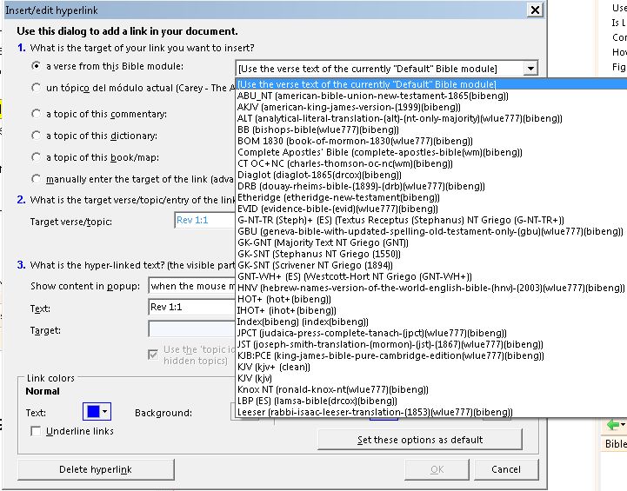Choose Knox NT ronald-knox-nt entry

[432, 389]
